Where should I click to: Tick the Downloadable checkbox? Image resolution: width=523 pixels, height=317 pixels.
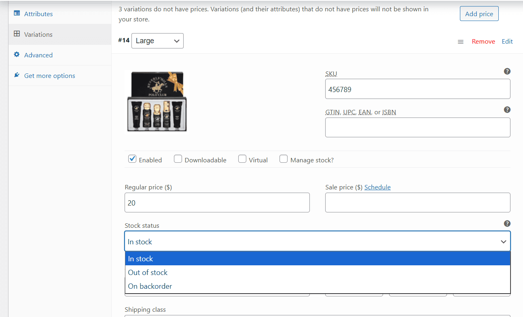coord(178,159)
